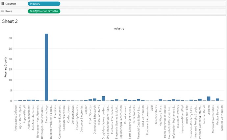Viewport: 227px width, 140px height.
Task: Select the Revenue Growth axis title
Action: (6, 67)
